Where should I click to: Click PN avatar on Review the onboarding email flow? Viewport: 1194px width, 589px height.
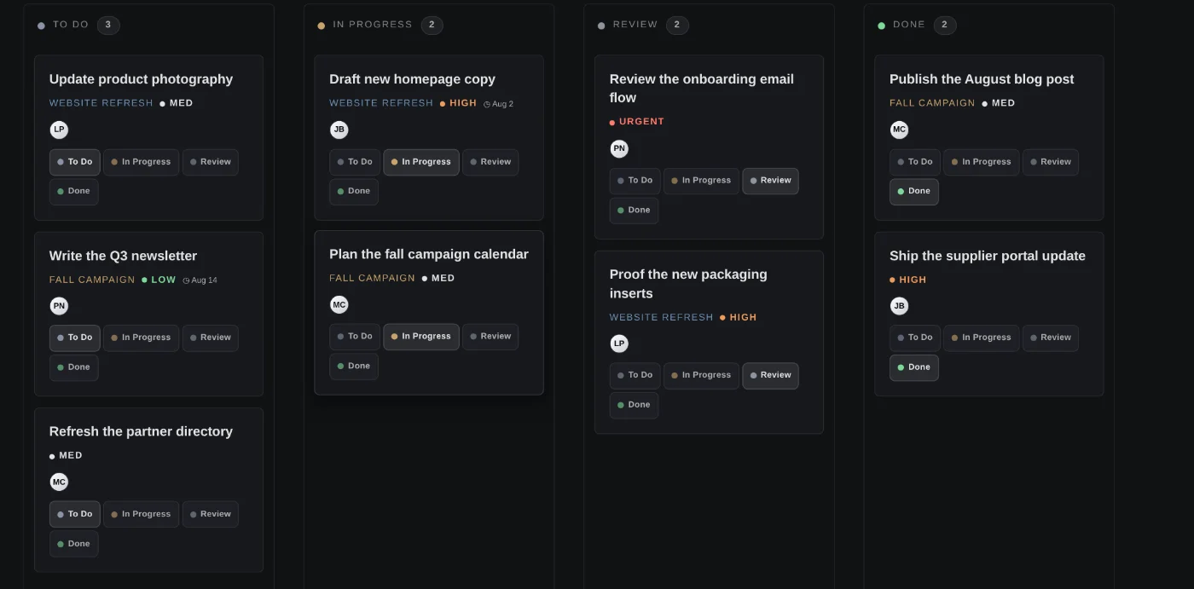619,149
